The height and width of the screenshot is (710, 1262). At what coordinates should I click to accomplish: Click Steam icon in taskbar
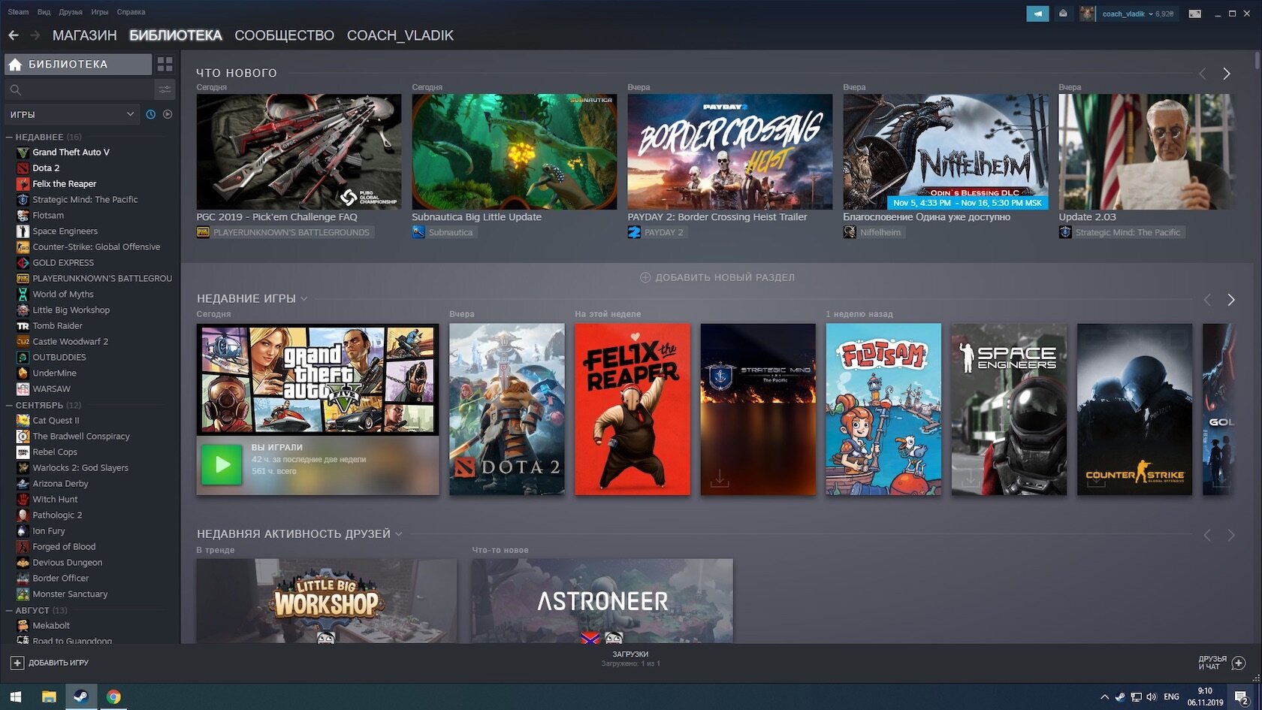pos(81,696)
